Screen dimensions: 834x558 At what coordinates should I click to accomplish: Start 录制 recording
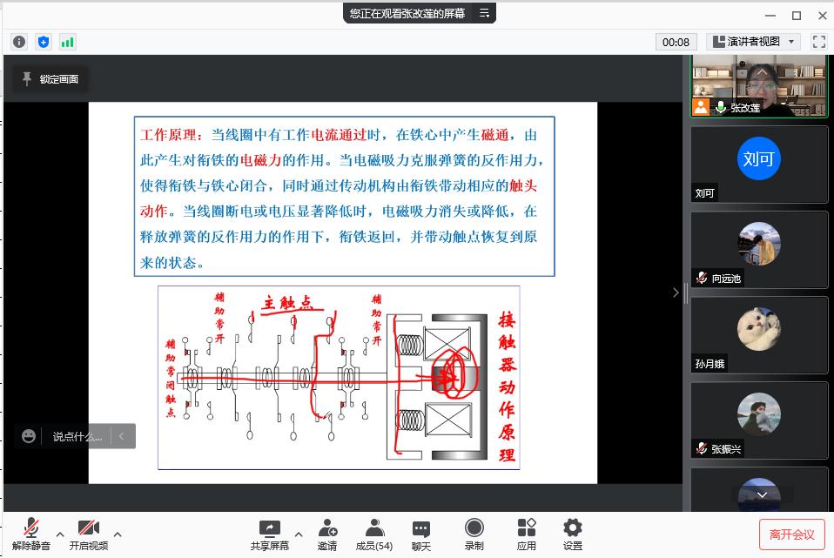click(474, 534)
